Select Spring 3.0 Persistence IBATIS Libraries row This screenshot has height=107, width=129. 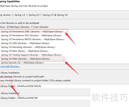pyautogui.click(x=33, y=39)
